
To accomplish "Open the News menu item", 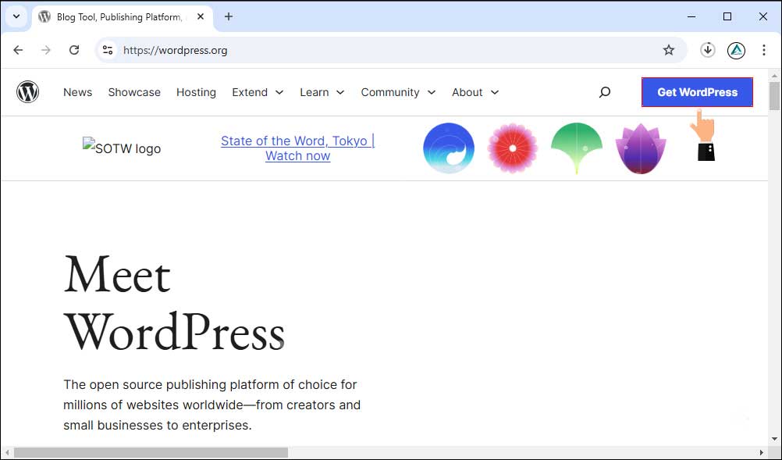I will pos(78,92).
